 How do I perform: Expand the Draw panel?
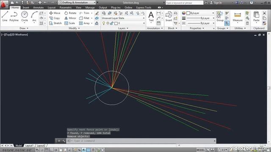[x=24, y=28]
